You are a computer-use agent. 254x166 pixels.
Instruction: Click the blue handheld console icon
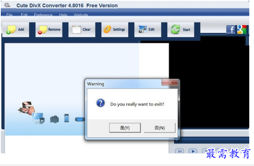pos(80,120)
